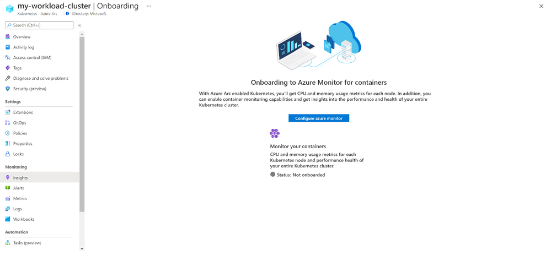Click the Security (preview) shield icon
551x255 pixels.
[x=8, y=89]
